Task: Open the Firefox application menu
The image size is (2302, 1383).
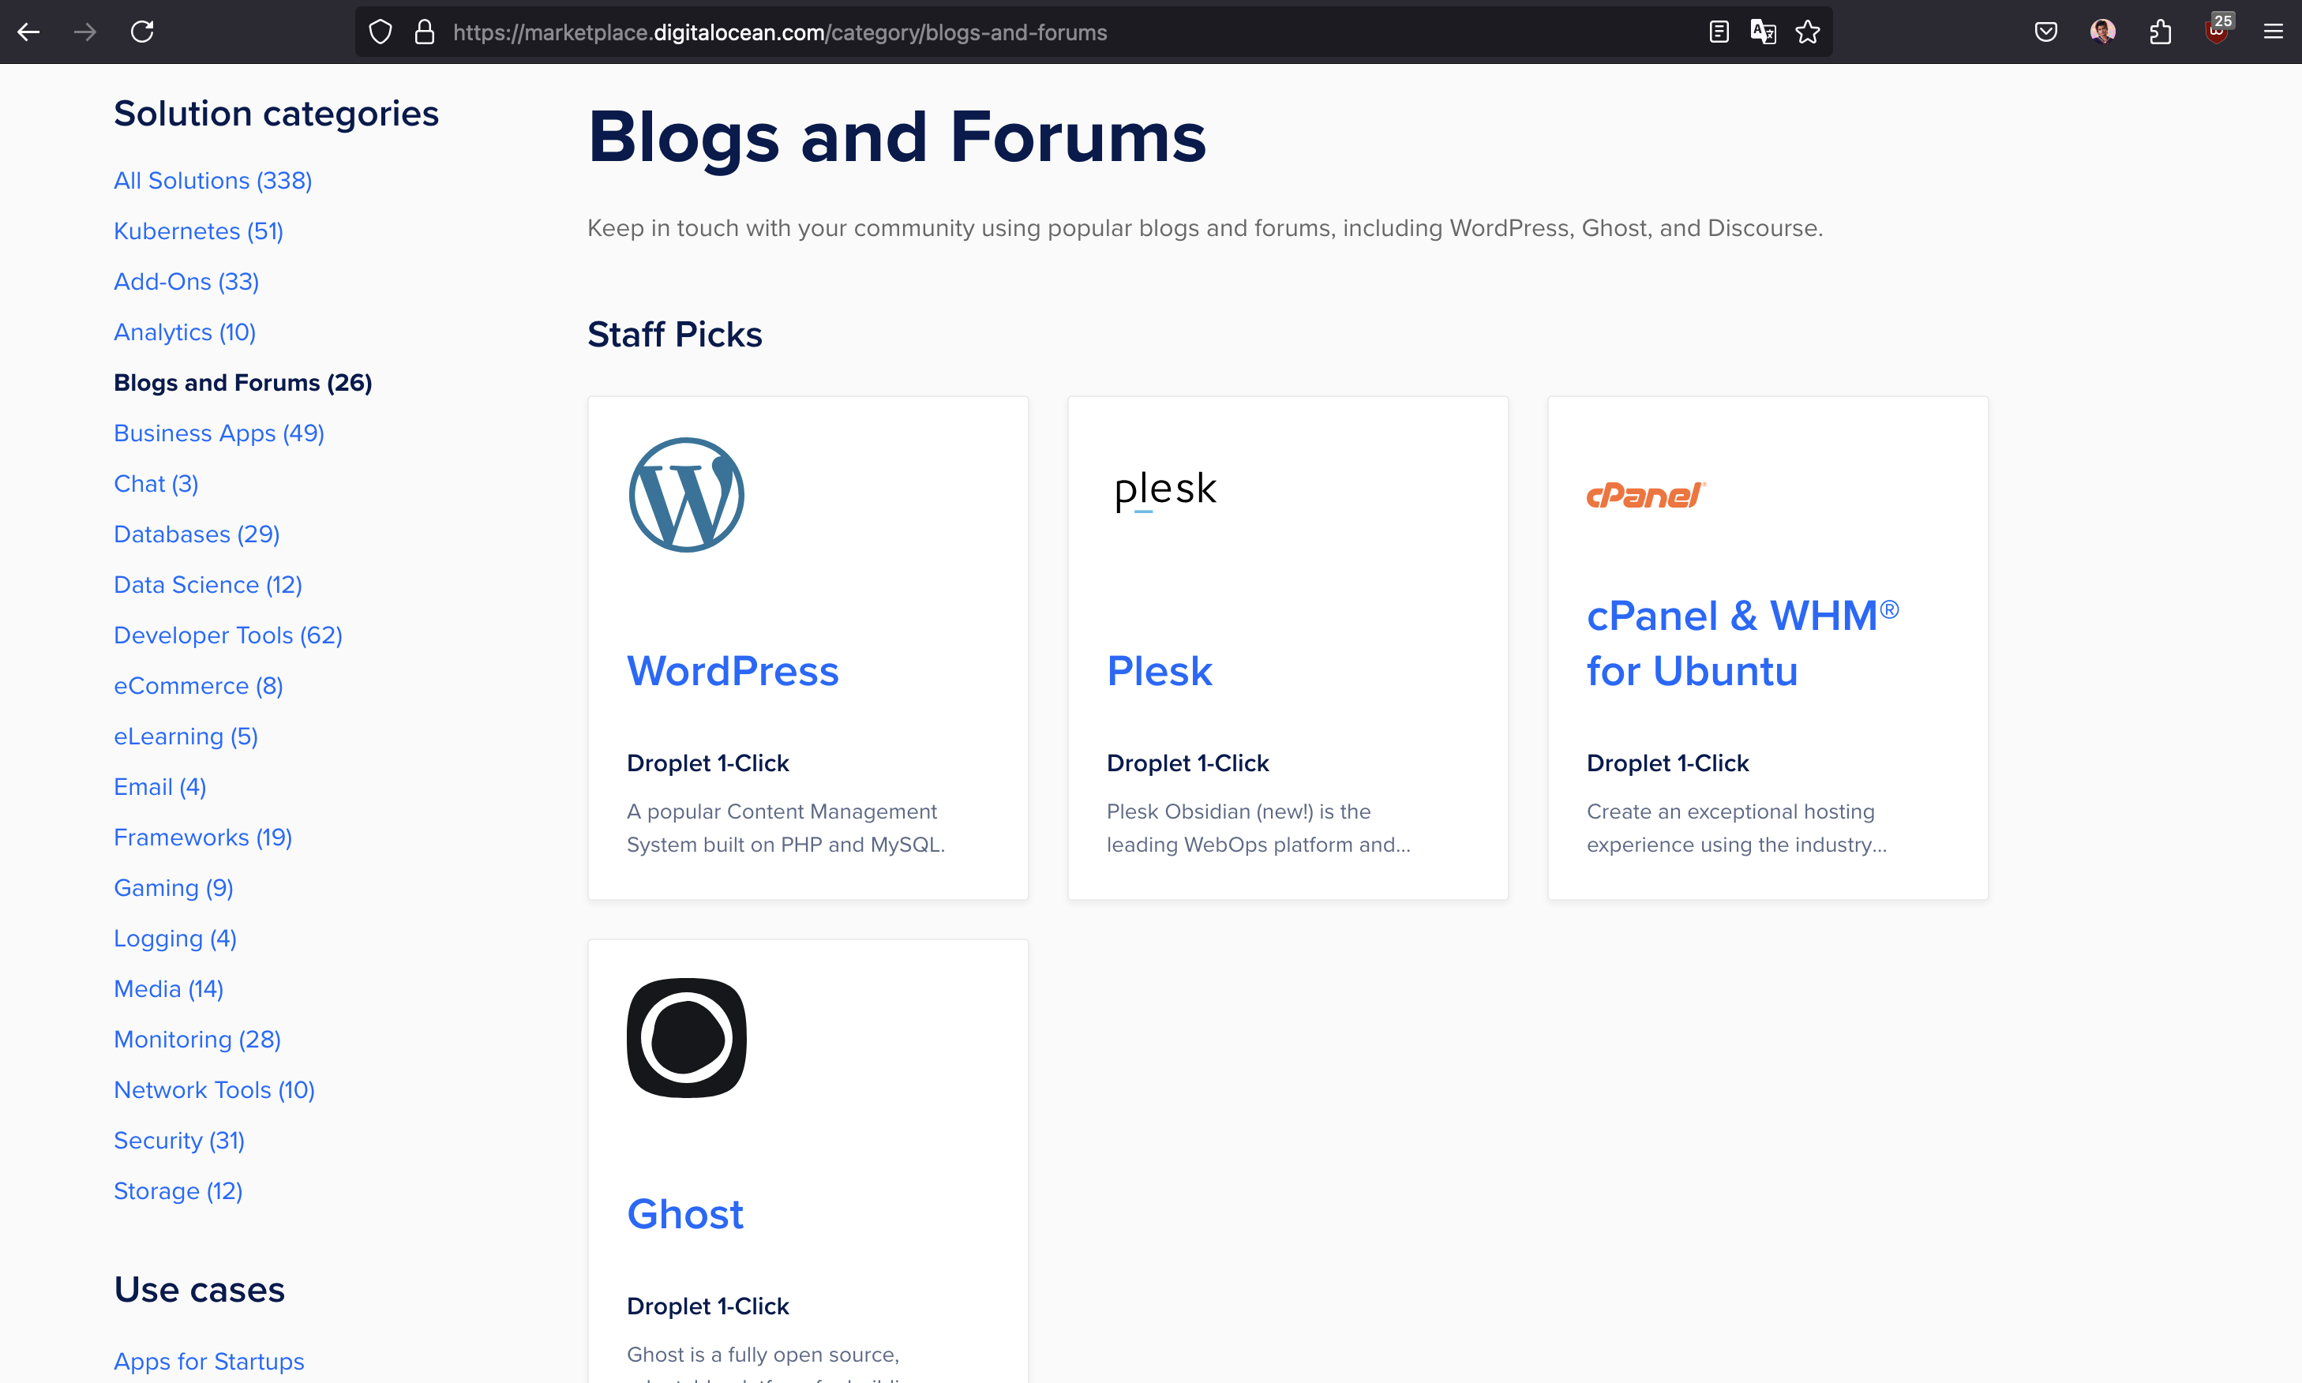Action: point(2274,31)
